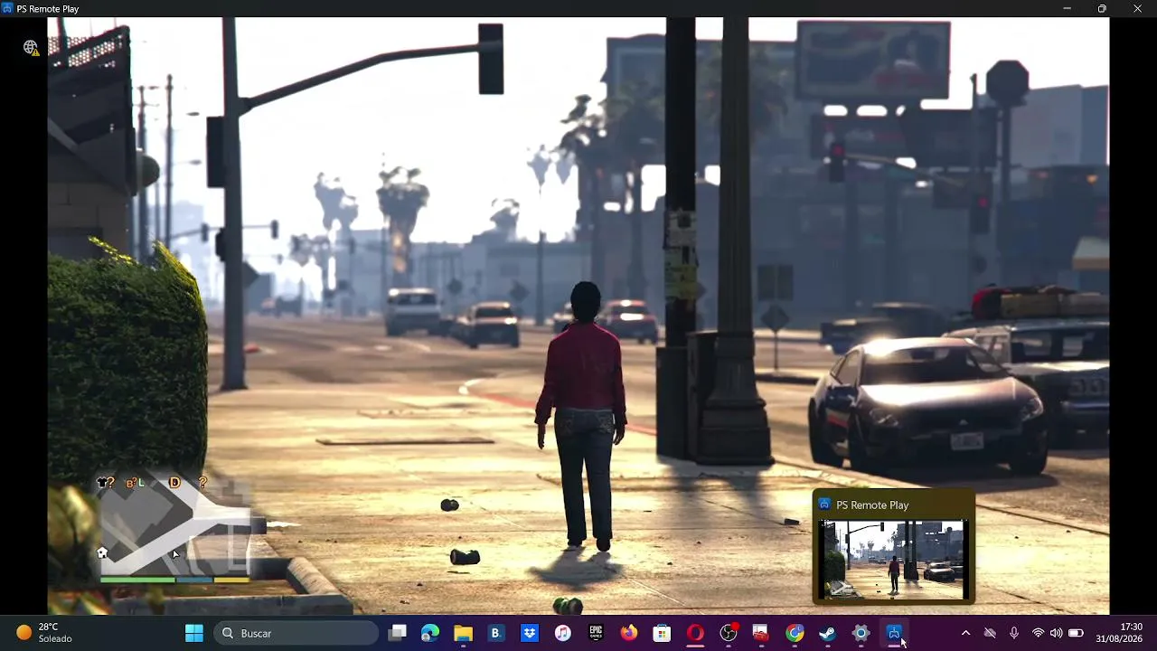The width and height of the screenshot is (1157, 651).
Task: Open Steam from the taskbar
Action: pyautogui.click(x=827, y=633)
